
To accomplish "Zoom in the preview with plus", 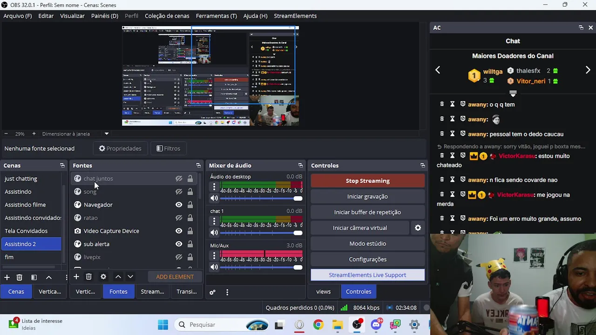I will (x=34, y=134).
